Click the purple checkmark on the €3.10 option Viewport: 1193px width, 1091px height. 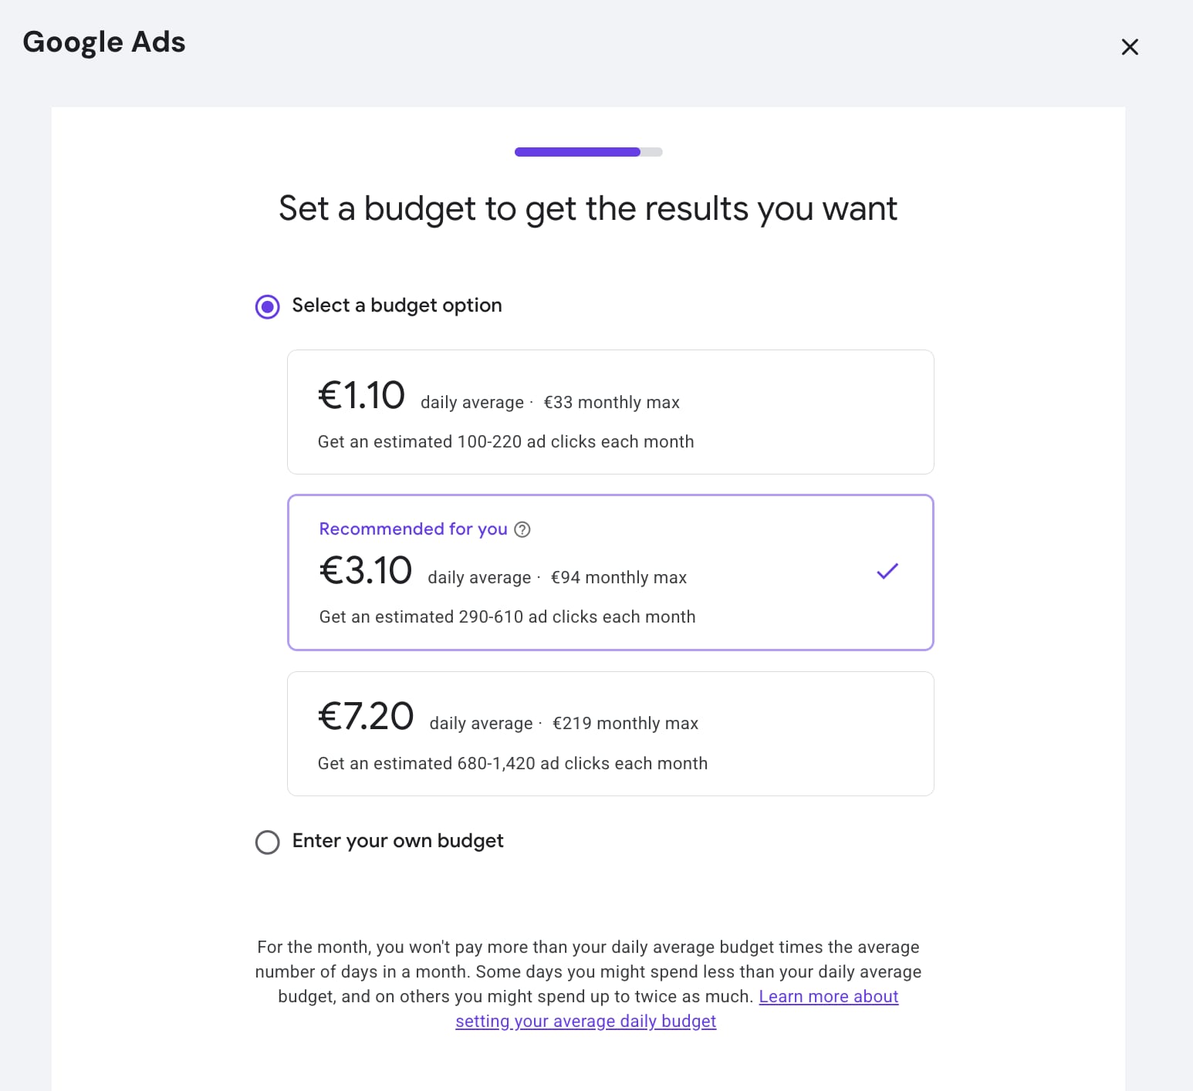click(887, 572)
